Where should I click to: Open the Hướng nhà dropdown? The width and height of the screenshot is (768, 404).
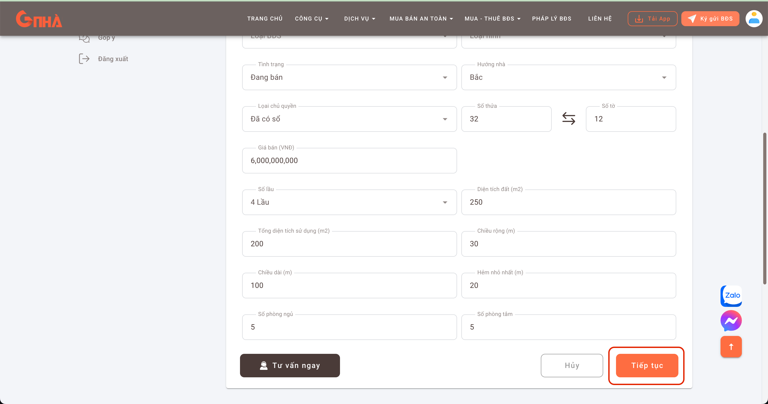(x=569, y=77)
